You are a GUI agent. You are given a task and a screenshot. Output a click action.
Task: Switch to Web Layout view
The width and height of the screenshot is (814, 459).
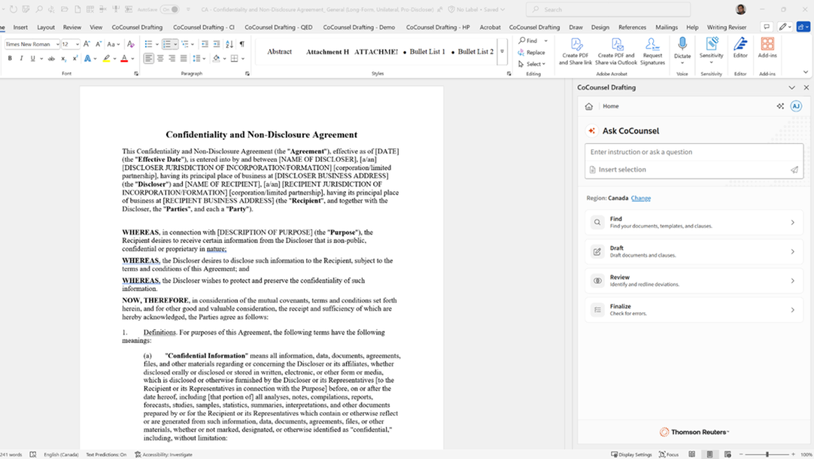pyautogui.click(x=726, y=455)
